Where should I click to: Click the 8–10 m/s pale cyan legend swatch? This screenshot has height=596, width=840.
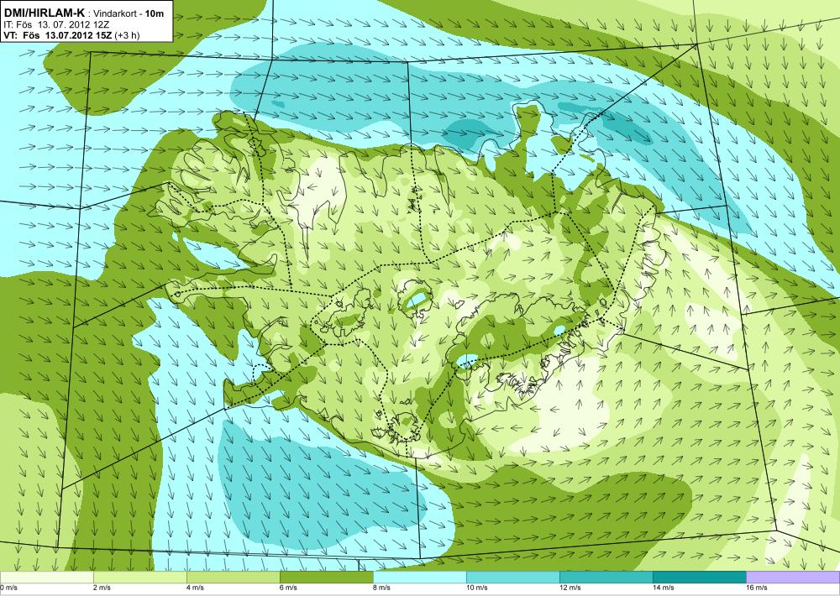coord(419,578)
